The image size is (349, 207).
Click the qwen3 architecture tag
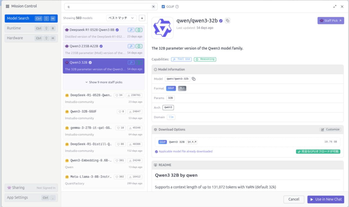click(x=168, y=107)
